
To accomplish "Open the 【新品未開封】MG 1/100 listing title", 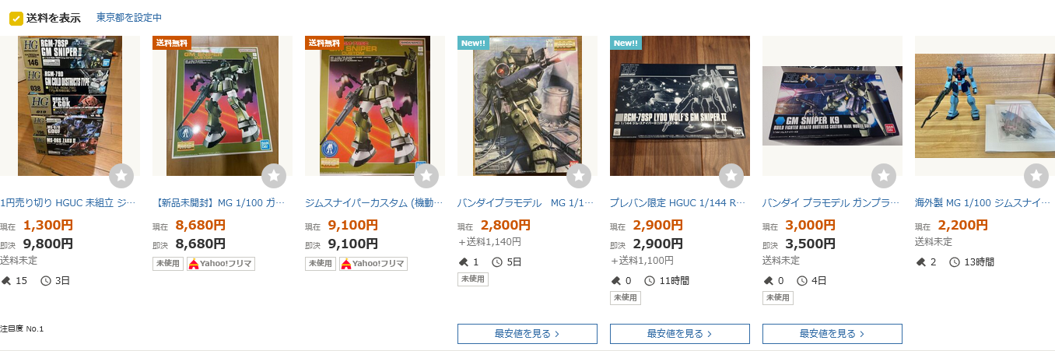I will tap(220, 203).
